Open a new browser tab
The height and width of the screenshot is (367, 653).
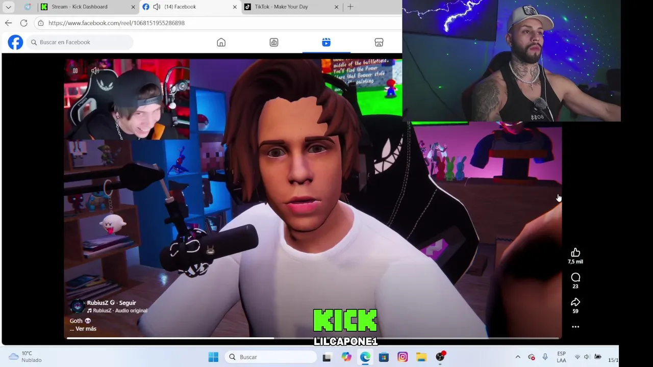pyautogui.click(x=350, y=7)
